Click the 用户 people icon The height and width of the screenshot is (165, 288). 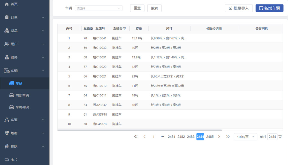click(7, 44)
